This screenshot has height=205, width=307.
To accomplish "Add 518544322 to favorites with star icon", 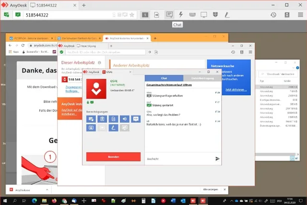I will 132,15.
